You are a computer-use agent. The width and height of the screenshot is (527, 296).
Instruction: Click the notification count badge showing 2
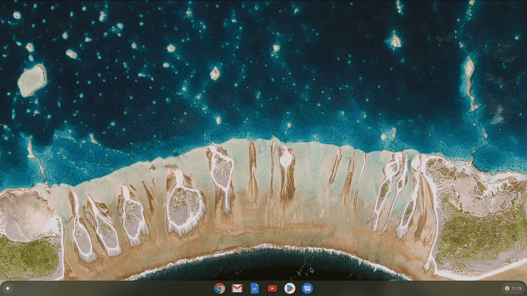tap(507, 288)
